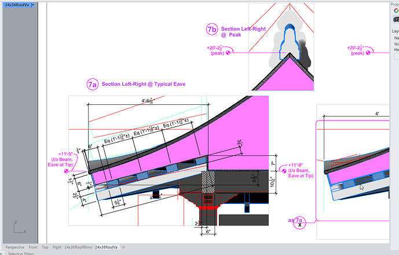Image resolution: width=399 pixels, height=255 pixels.
Task: Select the 7a detail bubble
Action: point(93,84)
